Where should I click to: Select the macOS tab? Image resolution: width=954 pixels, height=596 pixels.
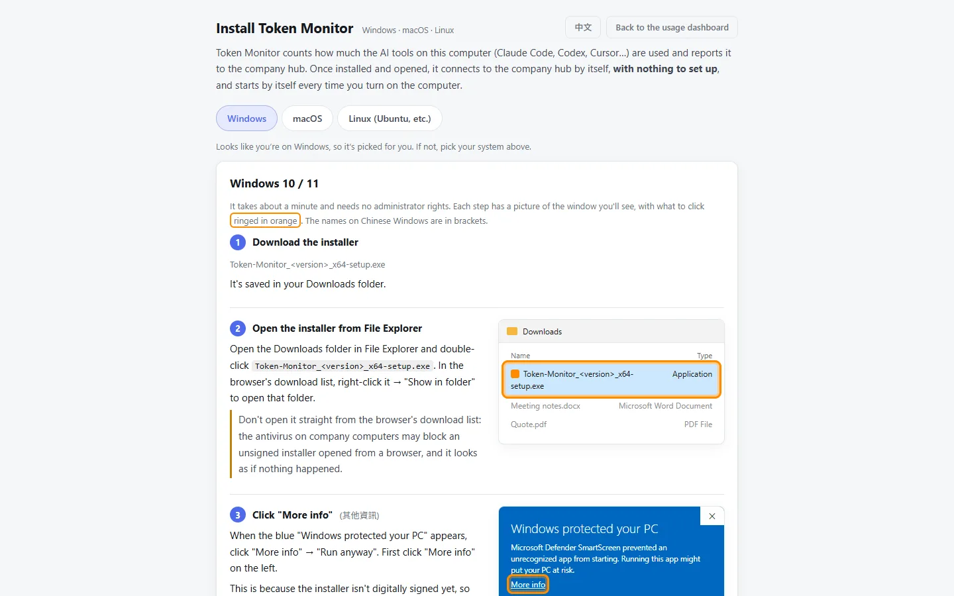coord(307,119)
